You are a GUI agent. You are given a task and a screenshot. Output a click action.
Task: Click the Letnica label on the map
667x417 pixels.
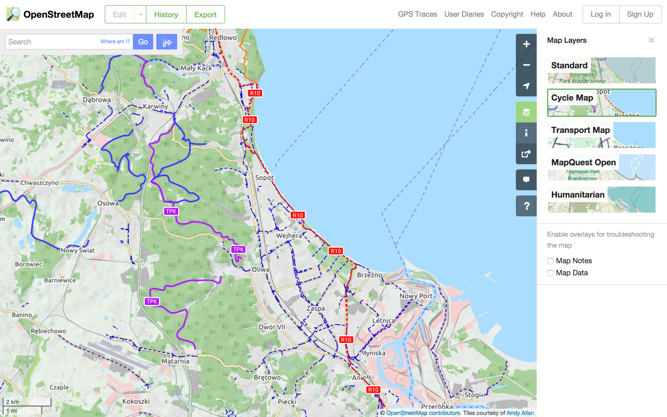pos(384,321)
